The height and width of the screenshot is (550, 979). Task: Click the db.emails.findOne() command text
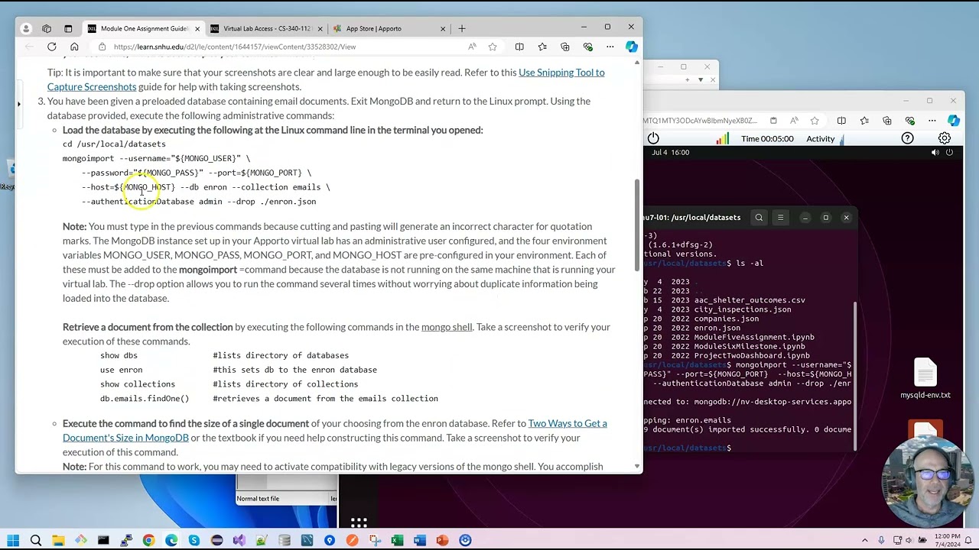coord(145,399)
